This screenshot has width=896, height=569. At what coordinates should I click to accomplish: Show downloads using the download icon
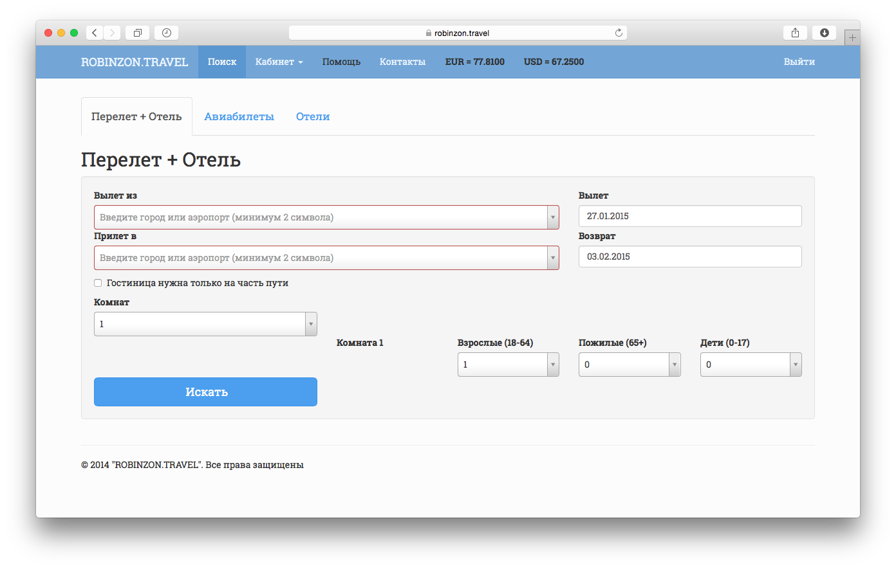point(824,33)
